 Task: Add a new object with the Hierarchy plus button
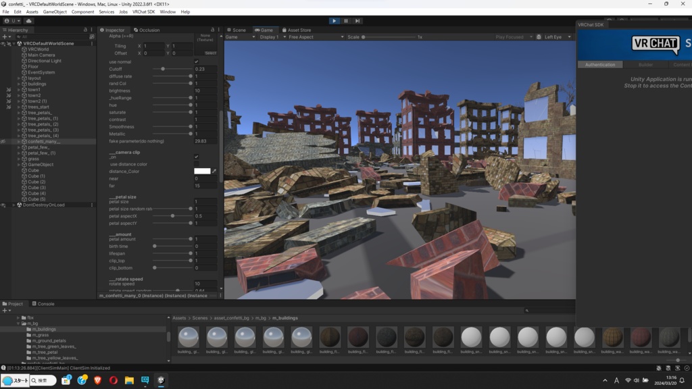pos(6,37)
